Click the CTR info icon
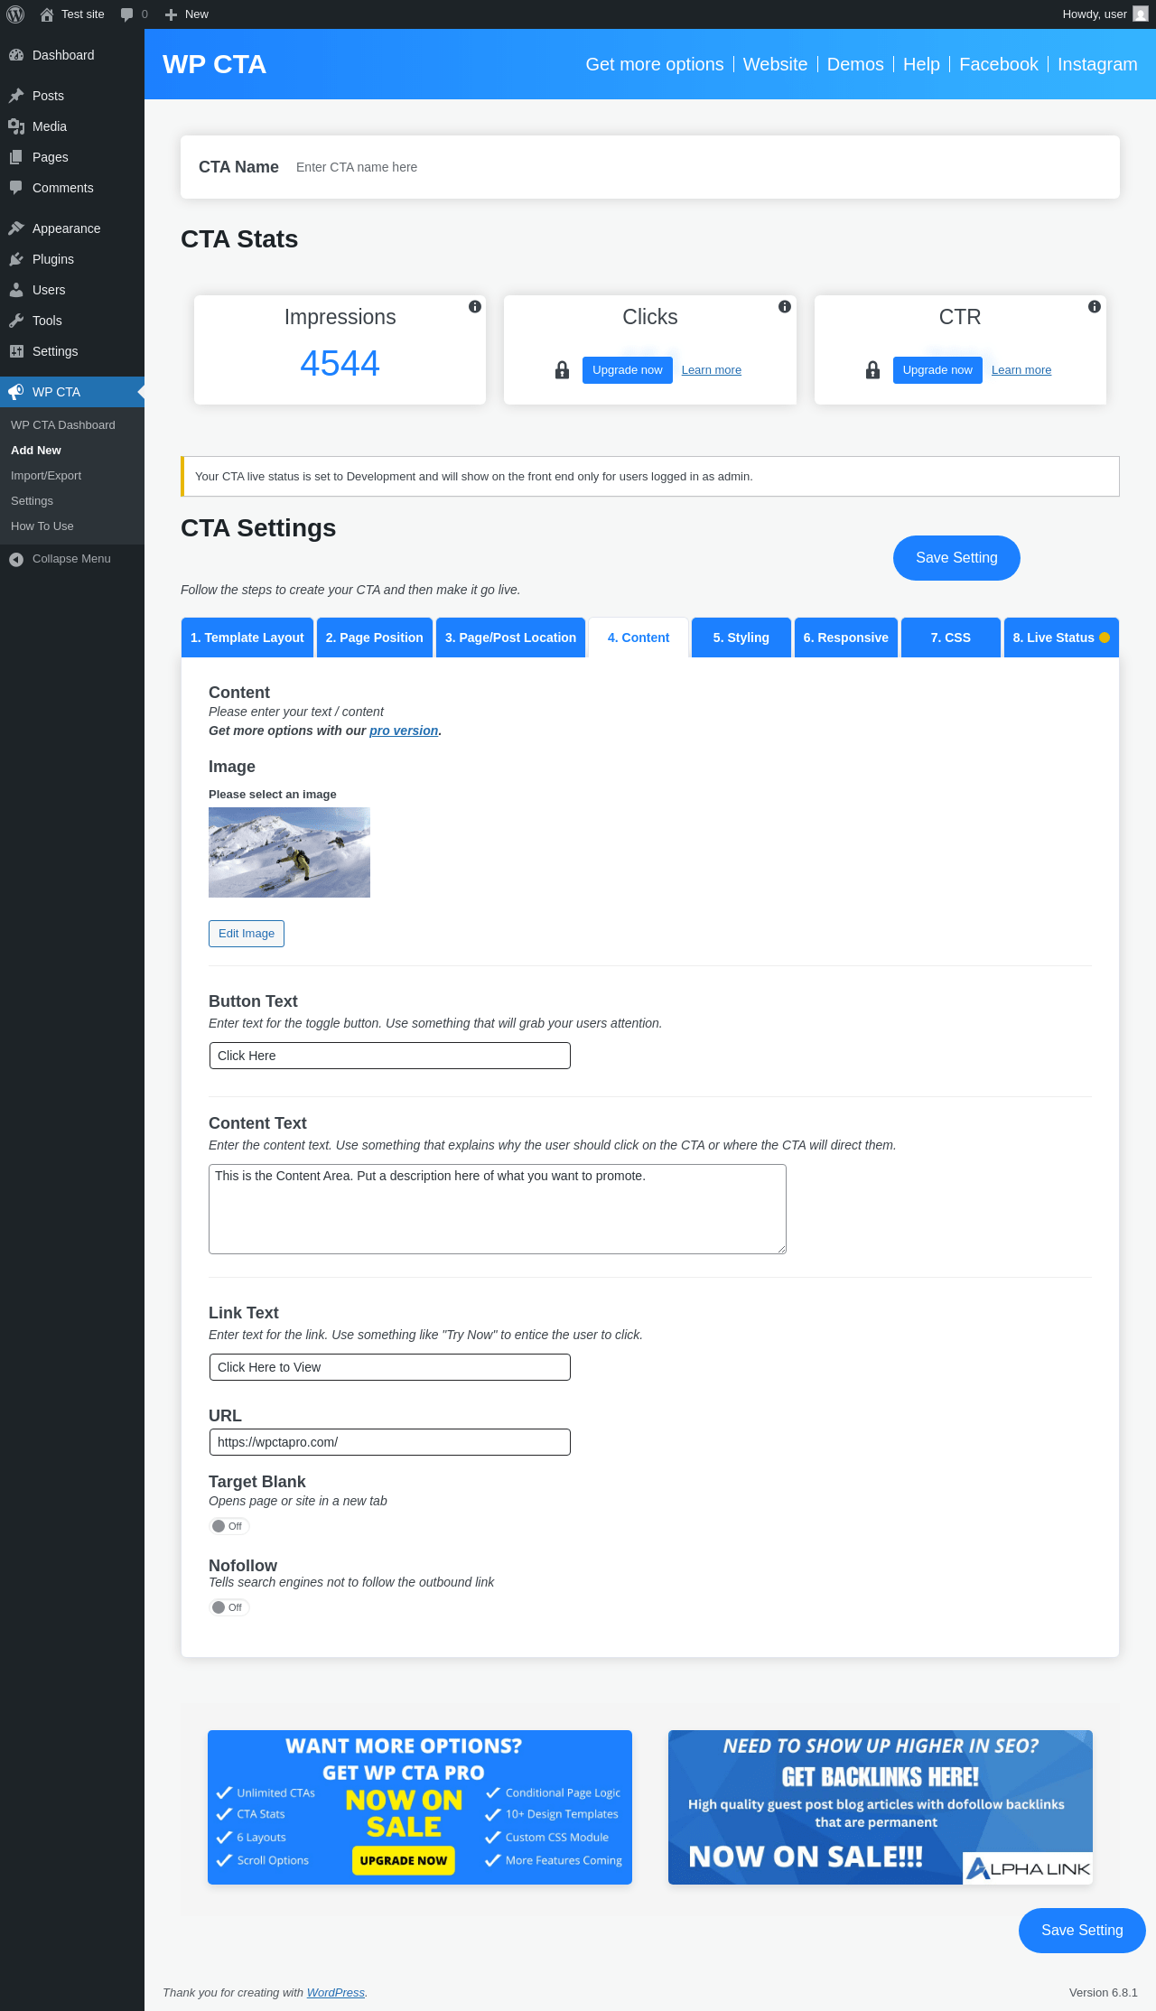 tap(1095, 307)
